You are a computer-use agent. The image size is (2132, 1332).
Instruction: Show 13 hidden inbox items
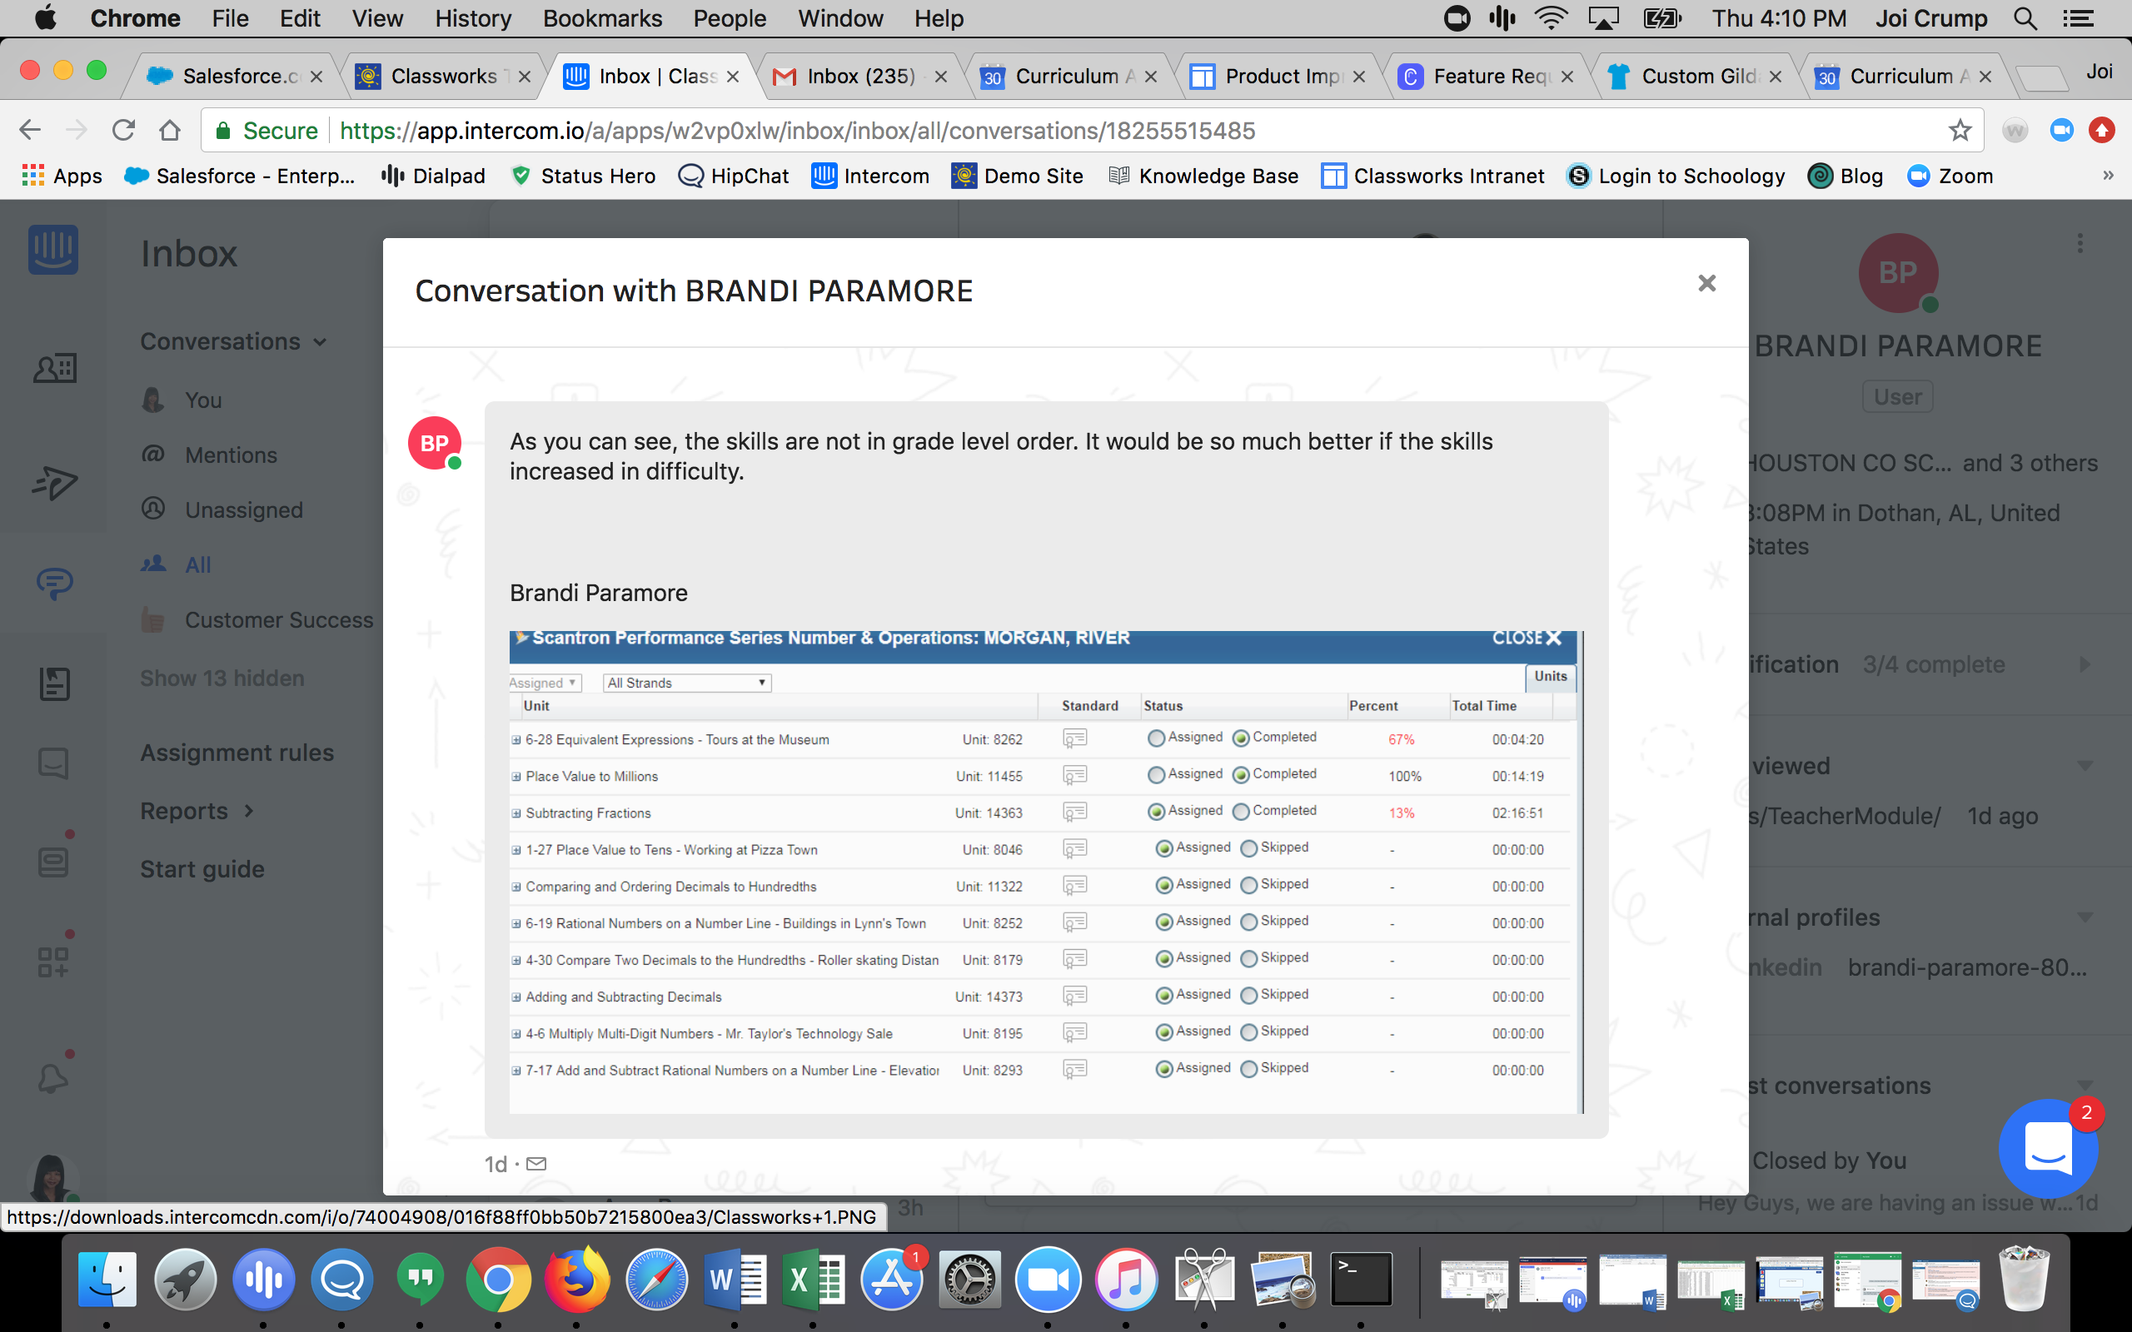coord(222,678)
